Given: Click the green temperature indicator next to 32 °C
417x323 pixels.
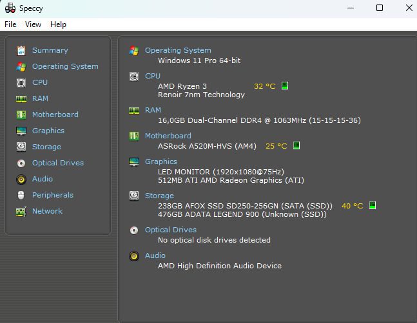Looking at the screenshot, I should click(x=285, y=86).
